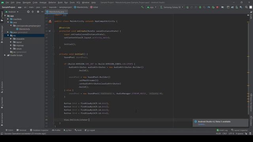Collapse the com.topcode.sampleproject package node
The width and height of the screenshot is (253, 142).
click(x=11, y=26)
